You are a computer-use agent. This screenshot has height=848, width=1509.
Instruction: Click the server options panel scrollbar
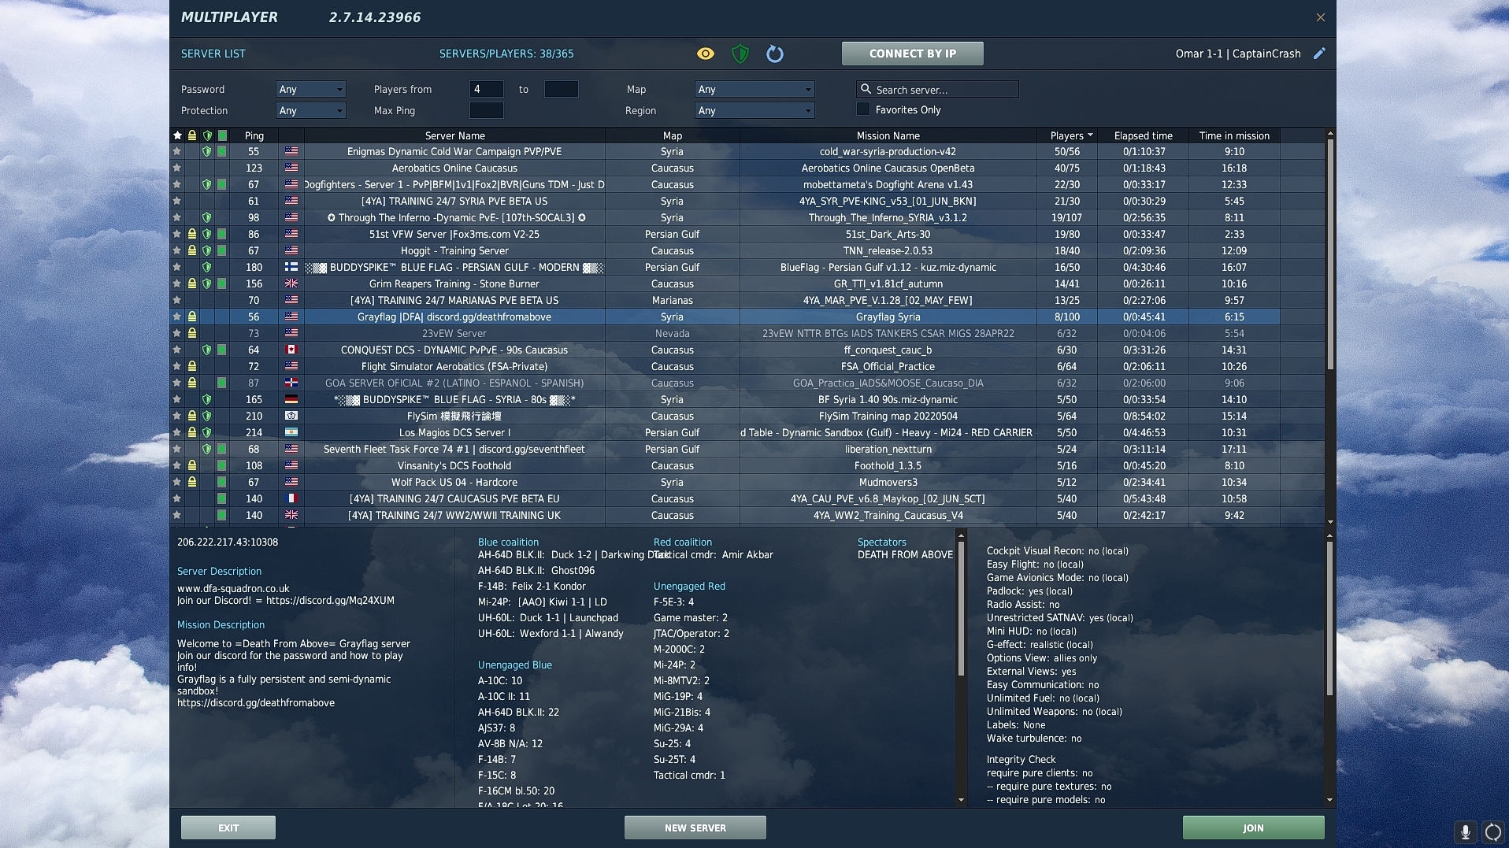1330,618
